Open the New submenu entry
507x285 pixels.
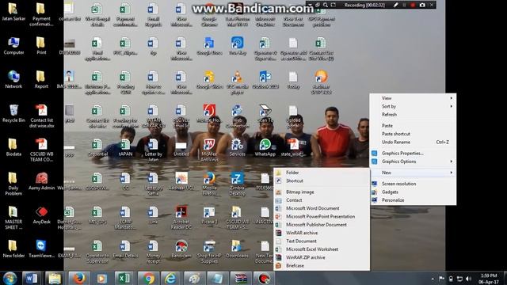tap(413, 173)
